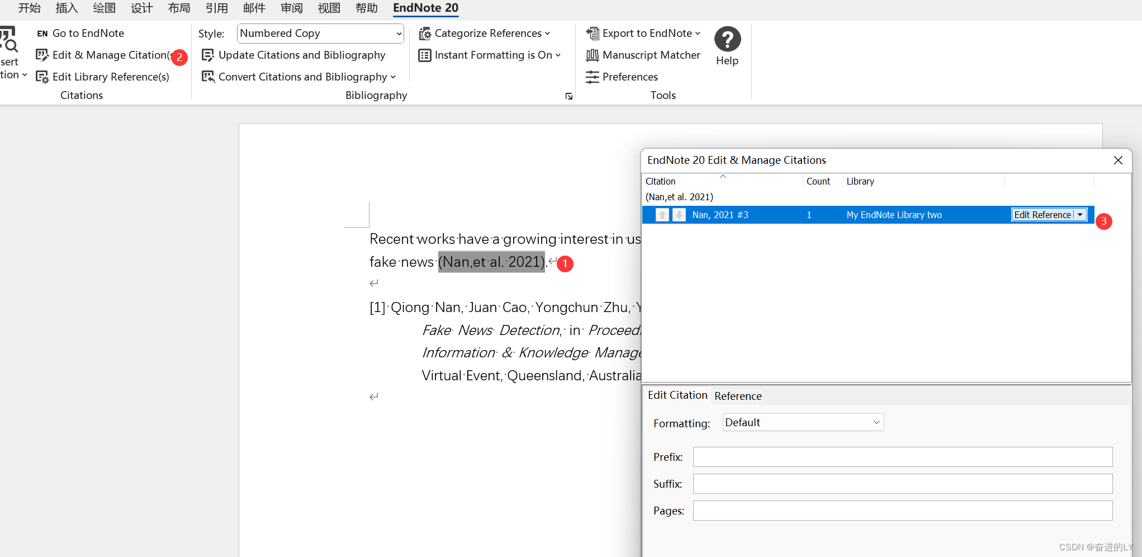
Task: Click the Edit Library Reference(s) icon
Action: click(42, 77)
